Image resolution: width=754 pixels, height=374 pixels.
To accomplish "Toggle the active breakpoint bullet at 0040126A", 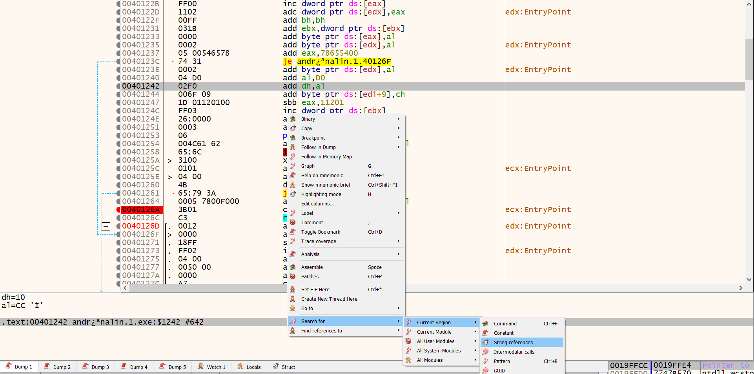I will point(118,210).
